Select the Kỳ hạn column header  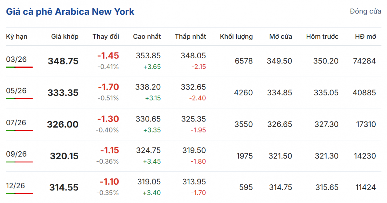(x=17, y=36)
